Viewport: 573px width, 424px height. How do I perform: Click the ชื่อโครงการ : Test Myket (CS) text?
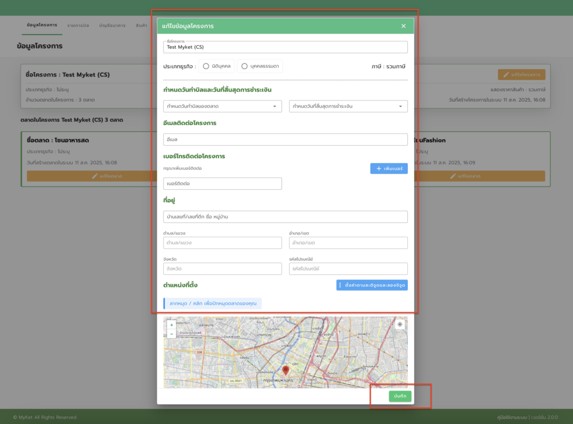68,74
